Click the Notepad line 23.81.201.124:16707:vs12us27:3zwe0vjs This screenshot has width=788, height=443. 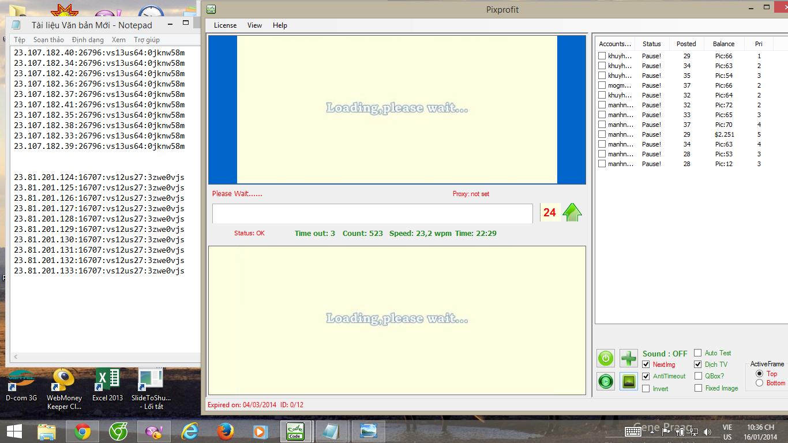(x=99, y=177)
